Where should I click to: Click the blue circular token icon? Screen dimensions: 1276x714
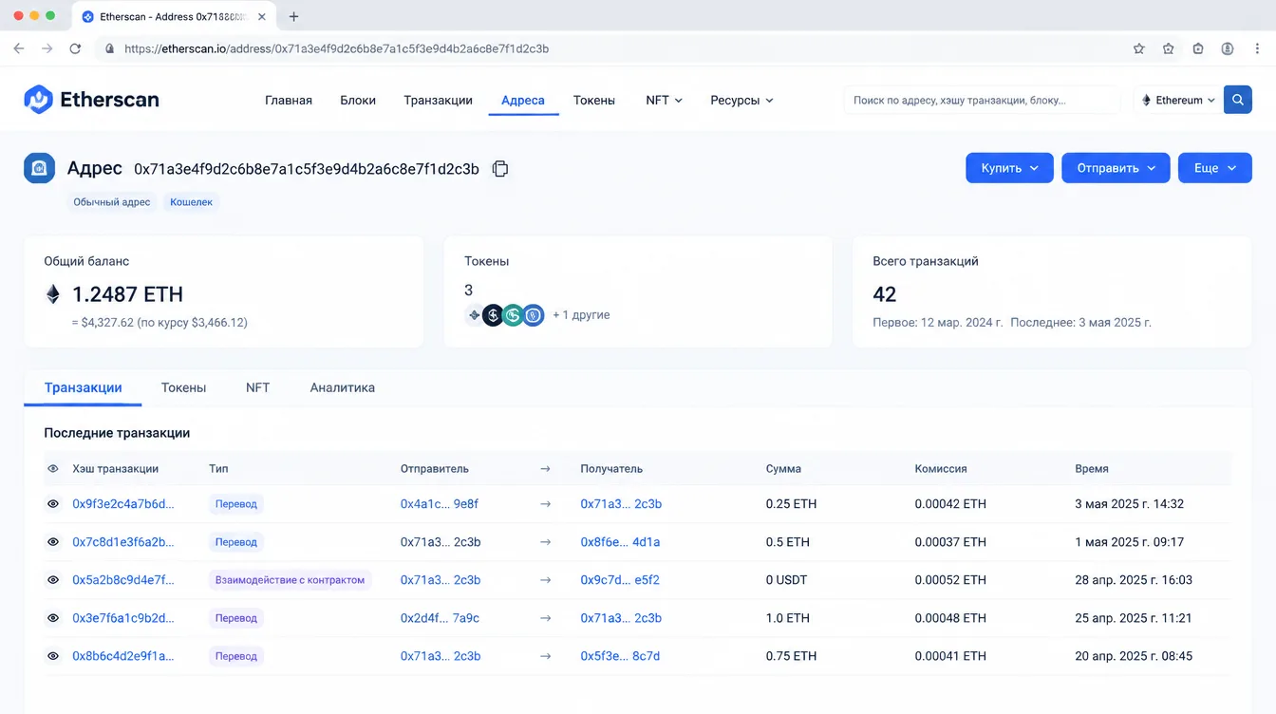[x=534, y=315]
